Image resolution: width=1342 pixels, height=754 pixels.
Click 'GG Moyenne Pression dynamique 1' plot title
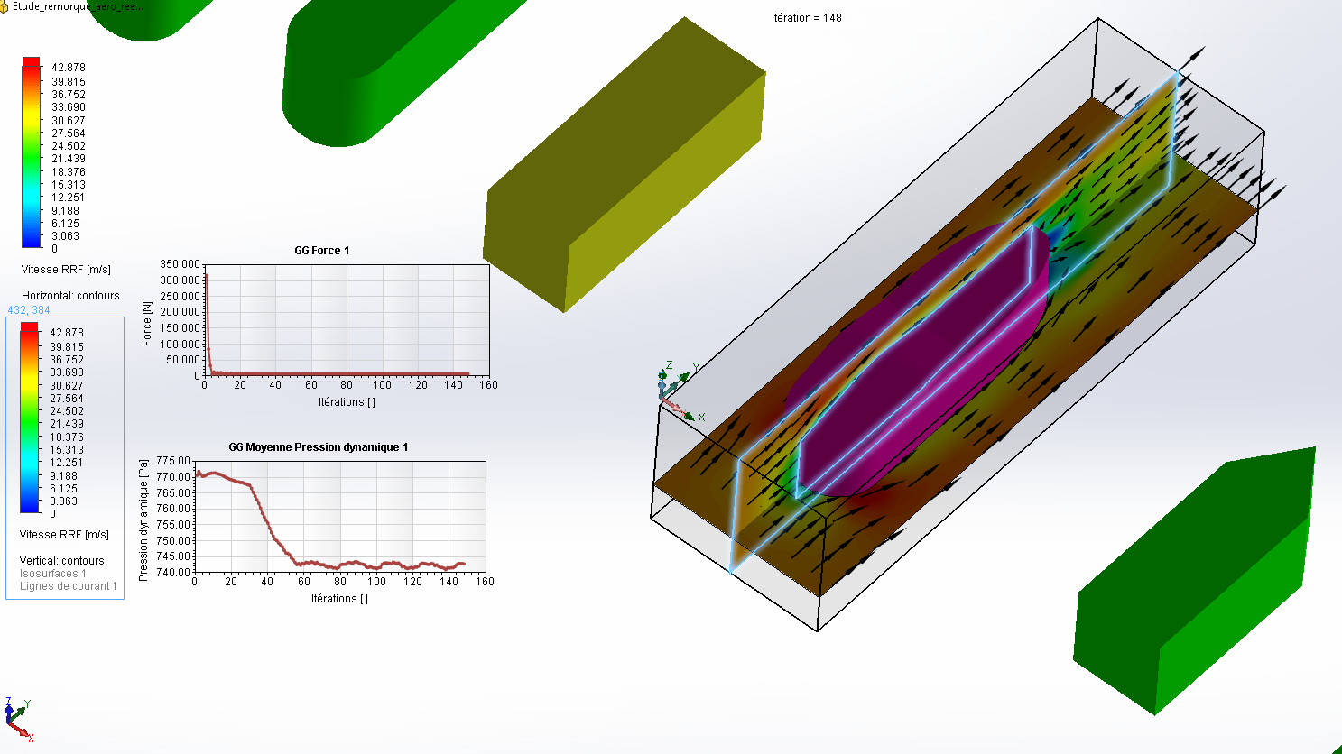(x=319, y=447)
